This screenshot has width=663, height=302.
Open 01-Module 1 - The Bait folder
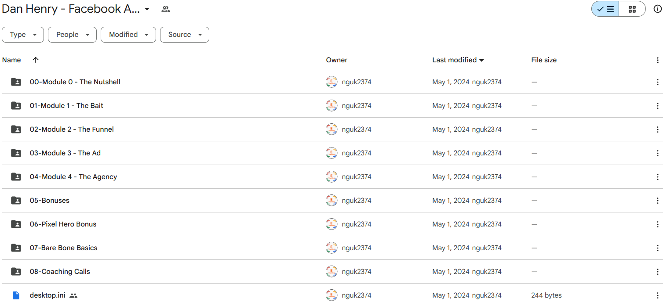pos(66,106)
